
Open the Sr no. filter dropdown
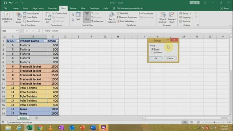click(x=17, y=41)
